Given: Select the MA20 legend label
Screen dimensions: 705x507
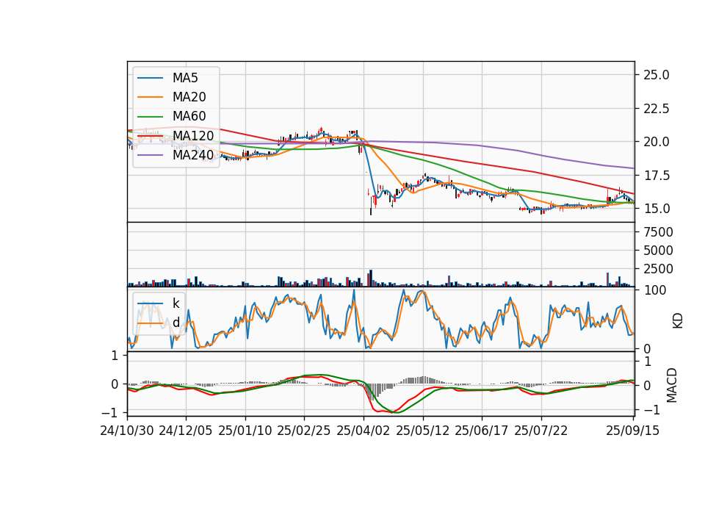Looking at the screenshot, I should (189, 97).
